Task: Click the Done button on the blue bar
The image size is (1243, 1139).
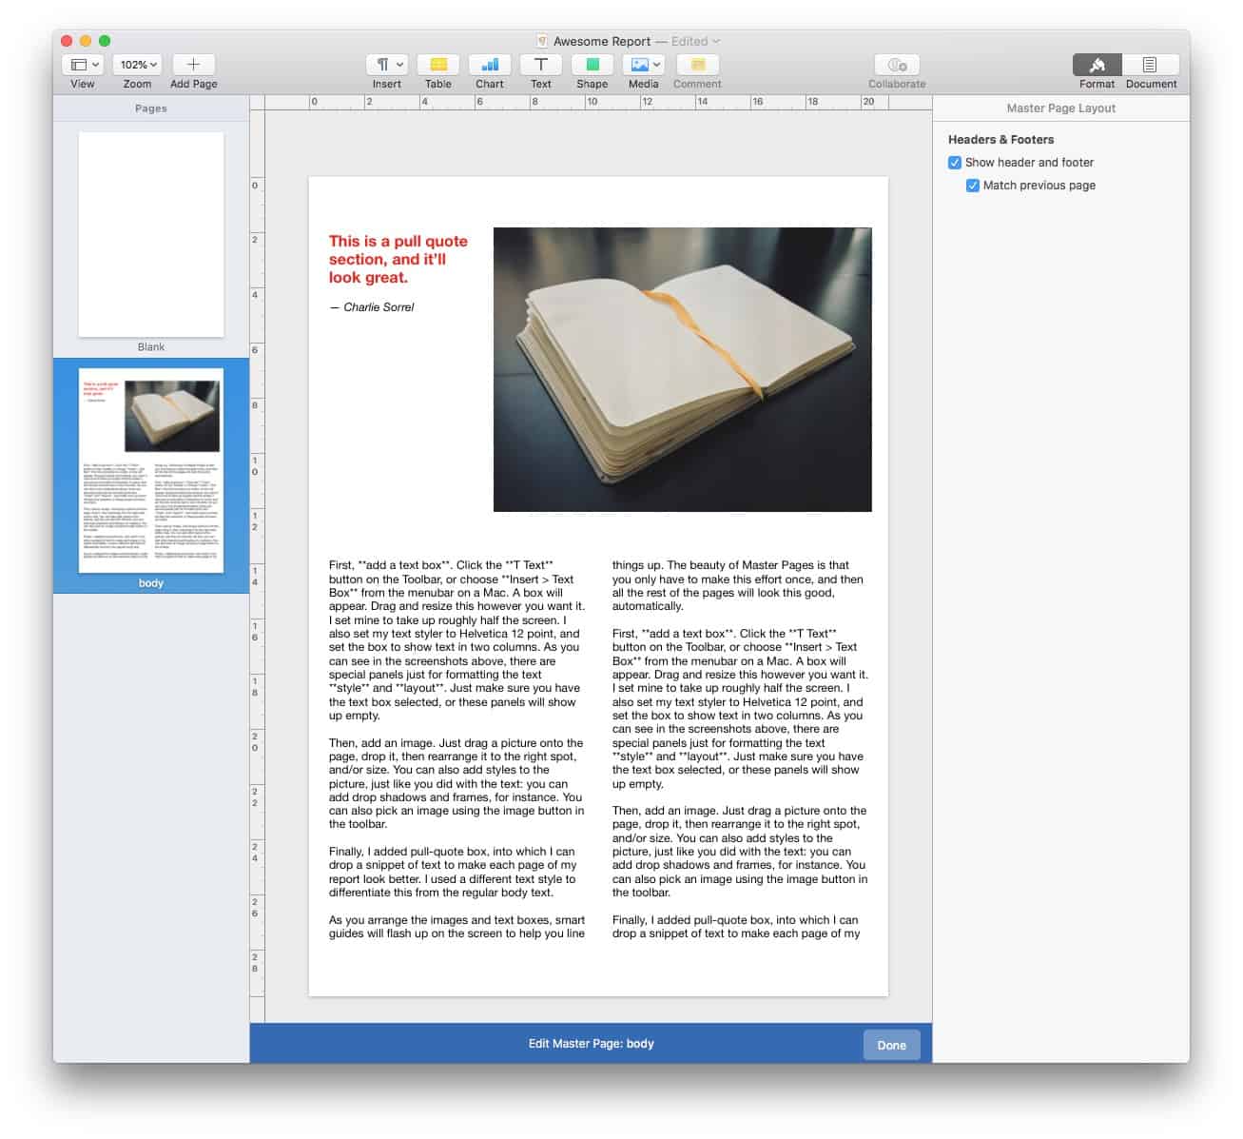Action: (x=891, y=1044)
